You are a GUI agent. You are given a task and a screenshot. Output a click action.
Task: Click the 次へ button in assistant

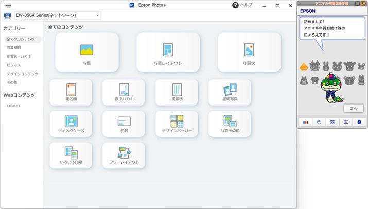coord(353,108)
